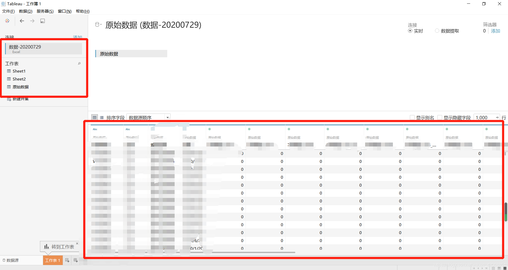Image resolution: width=508 pixels, height=270 pixels.
Task: Open the 文件(F) menu
Action: click(8, 11)
